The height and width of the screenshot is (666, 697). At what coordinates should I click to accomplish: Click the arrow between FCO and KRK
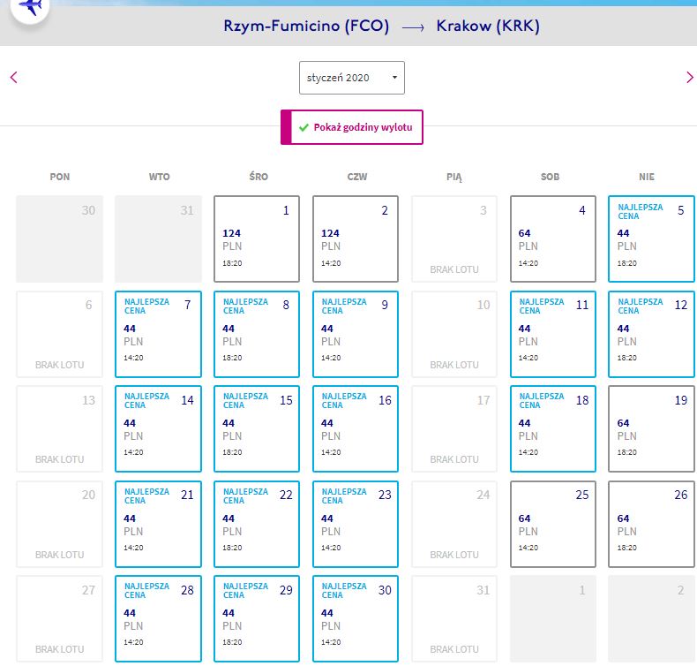413,27
